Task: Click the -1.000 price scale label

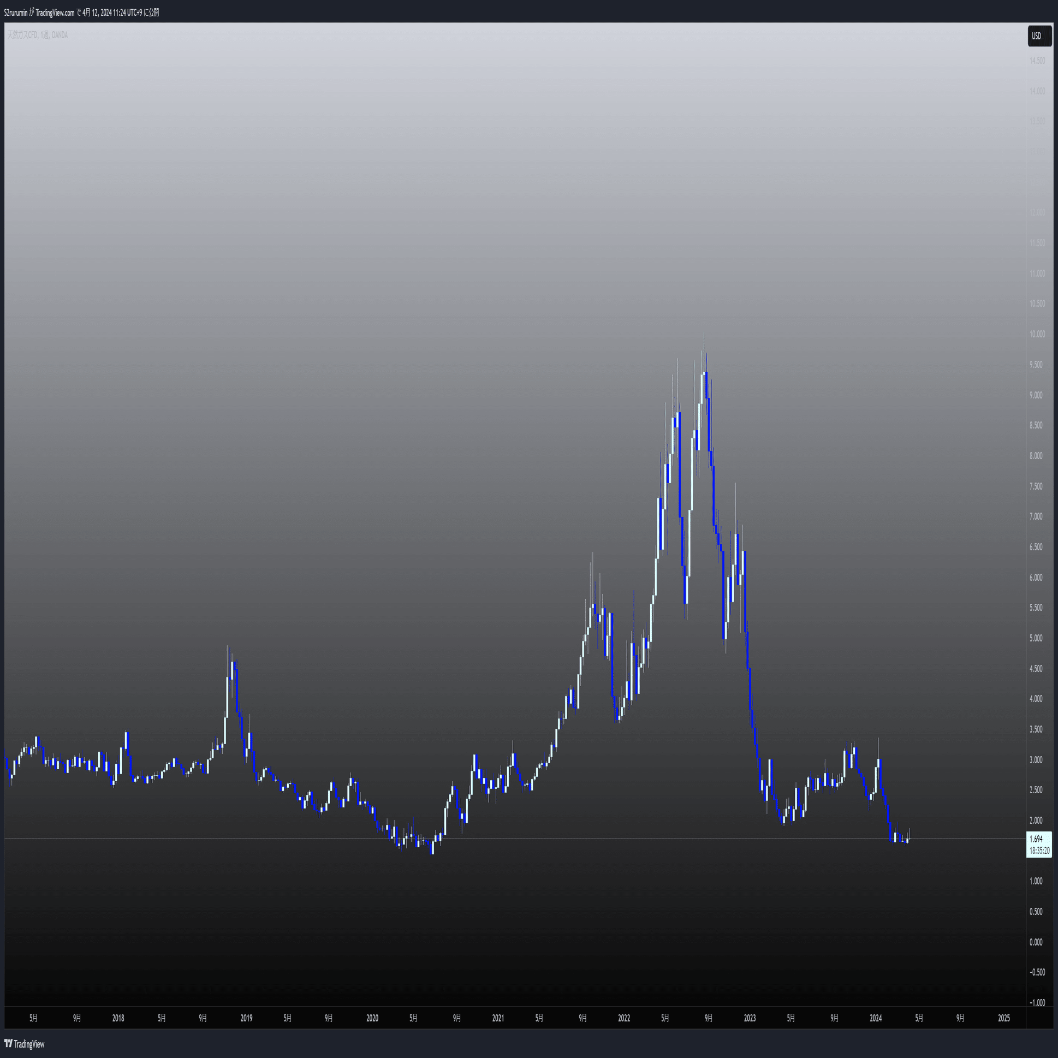Action: [x=1037, y=1003]
